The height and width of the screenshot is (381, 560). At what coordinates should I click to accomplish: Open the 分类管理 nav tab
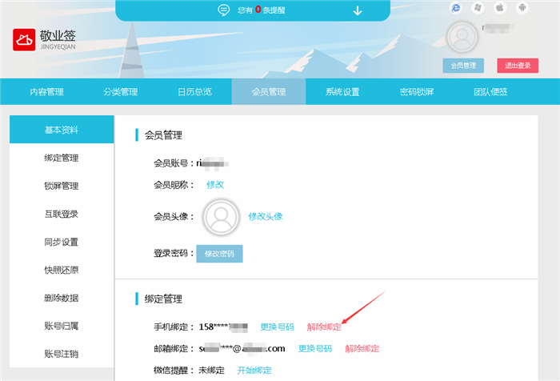(x=121, y=92)
